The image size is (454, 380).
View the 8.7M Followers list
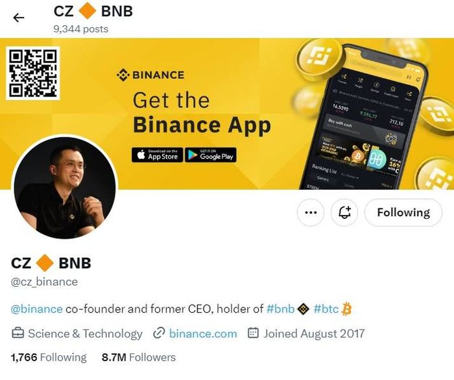point(139,357)
